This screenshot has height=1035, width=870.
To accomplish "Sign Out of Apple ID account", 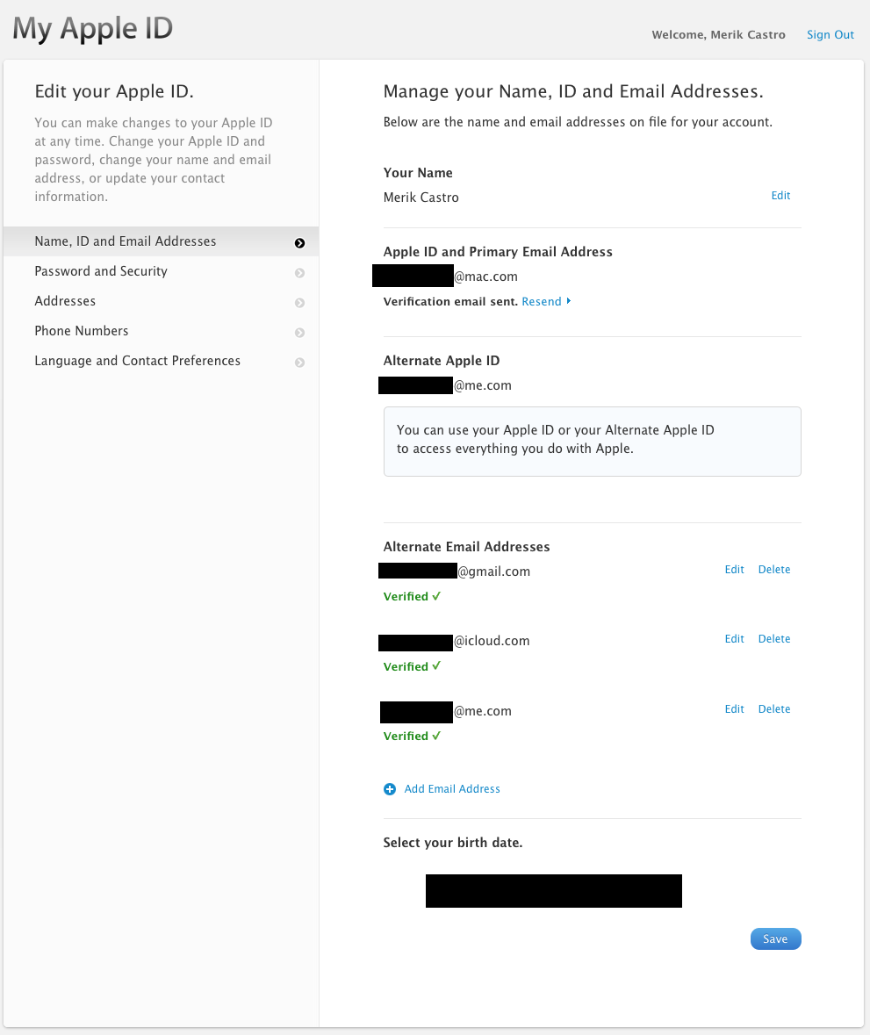I will 830,35.
